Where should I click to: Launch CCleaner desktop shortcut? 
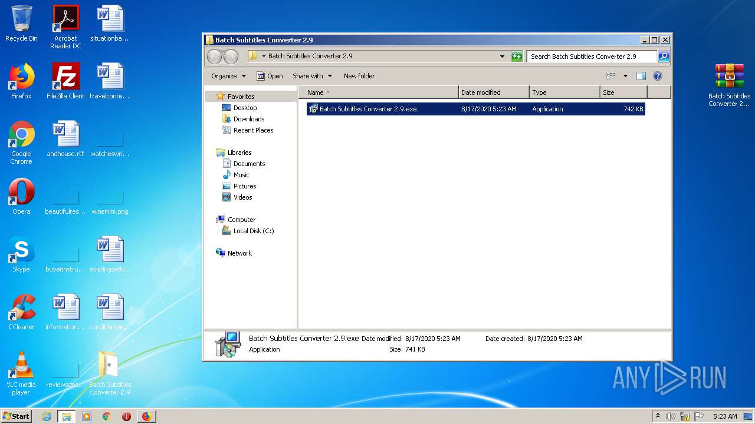click(21, 312)
